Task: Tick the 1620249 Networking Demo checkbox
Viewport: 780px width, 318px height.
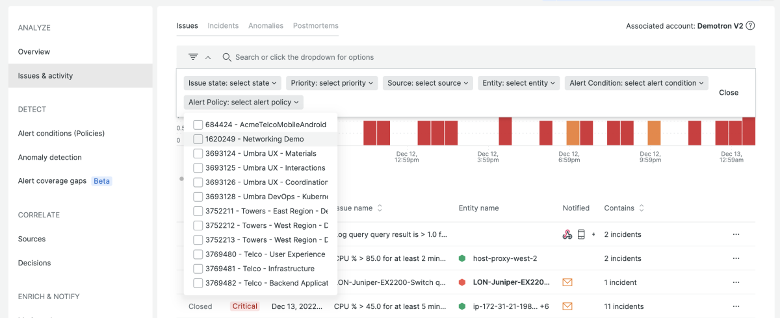Action: [198, 139]
